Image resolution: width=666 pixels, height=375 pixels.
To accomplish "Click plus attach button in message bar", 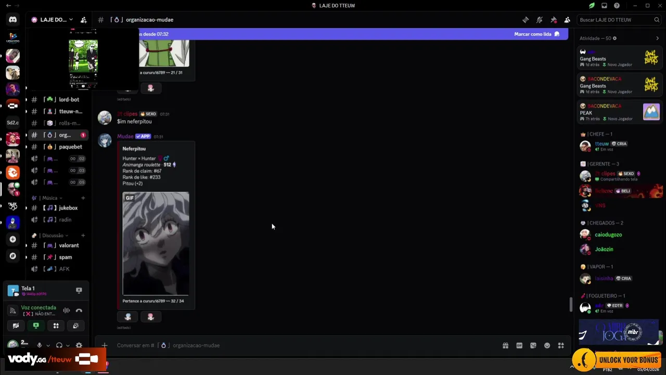I will point(105,345).
